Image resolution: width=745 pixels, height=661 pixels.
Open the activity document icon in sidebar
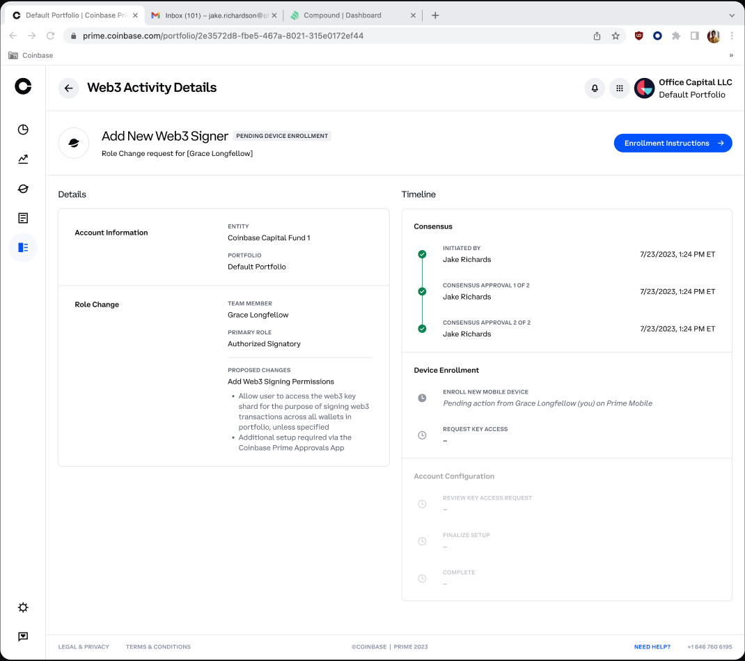tap(23, 218)
